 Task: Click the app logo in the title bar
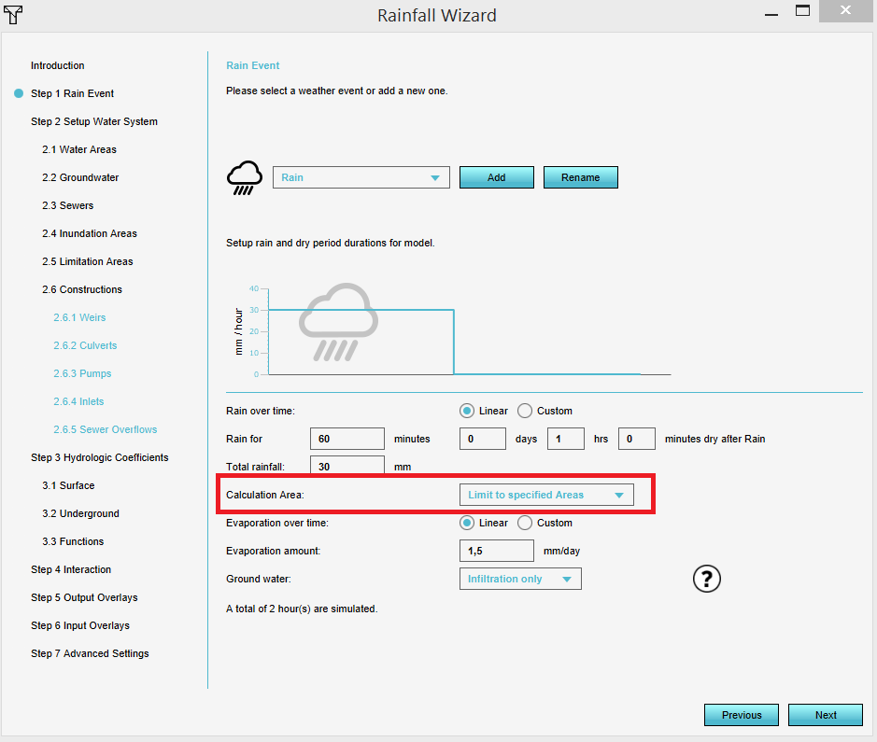coord(13,15)
